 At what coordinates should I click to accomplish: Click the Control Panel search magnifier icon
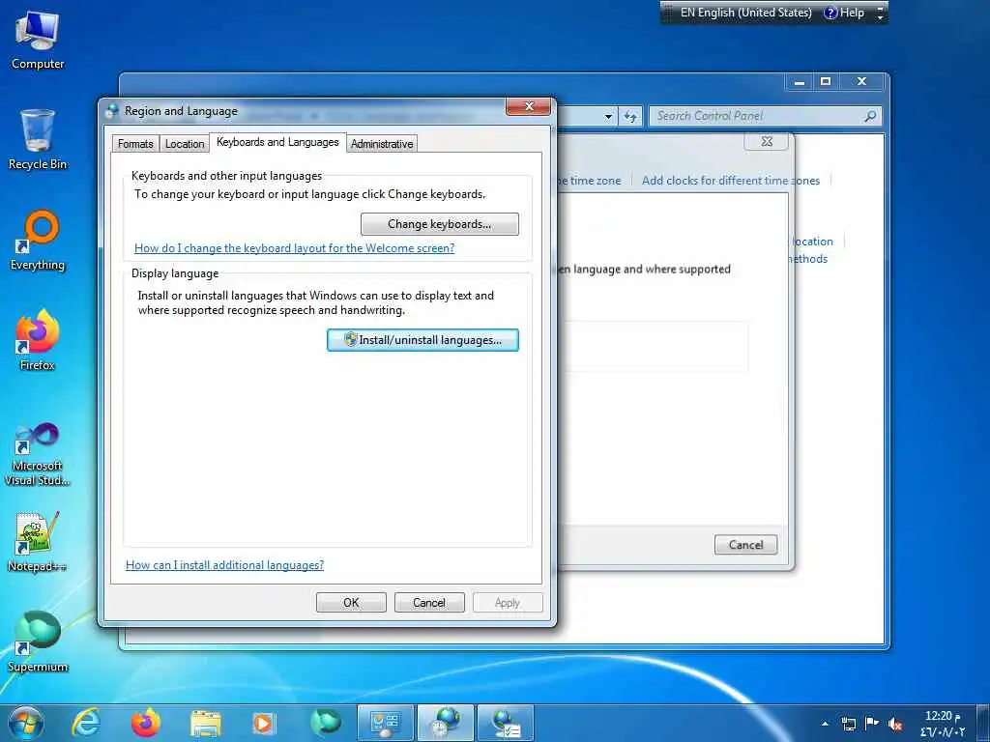tap(871, 116)
